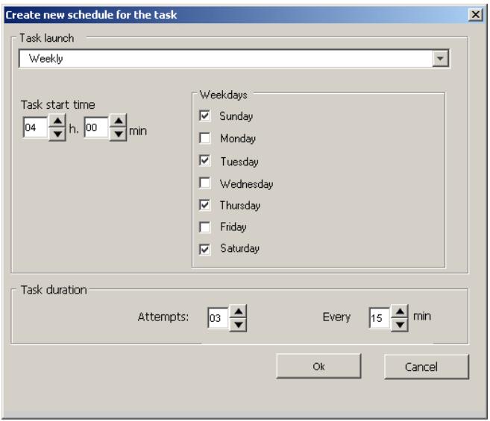Click the start hour field showing 04
The image size is (490, 421).
tap(35, 127)
